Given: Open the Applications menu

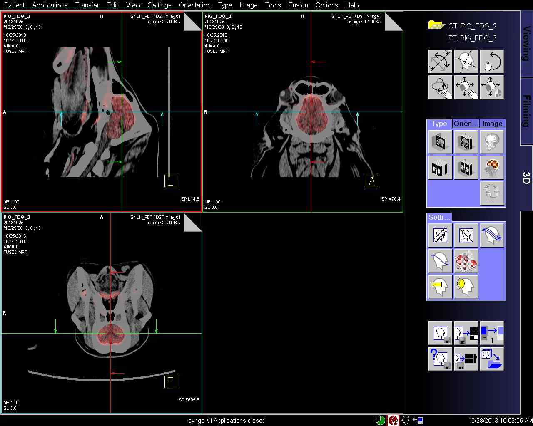Looking at the screenshot, I should click(x=50, y=5).
